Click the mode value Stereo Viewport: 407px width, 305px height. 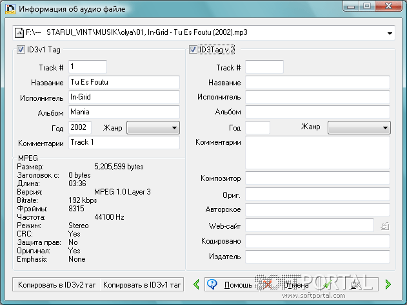coord(79,226)
